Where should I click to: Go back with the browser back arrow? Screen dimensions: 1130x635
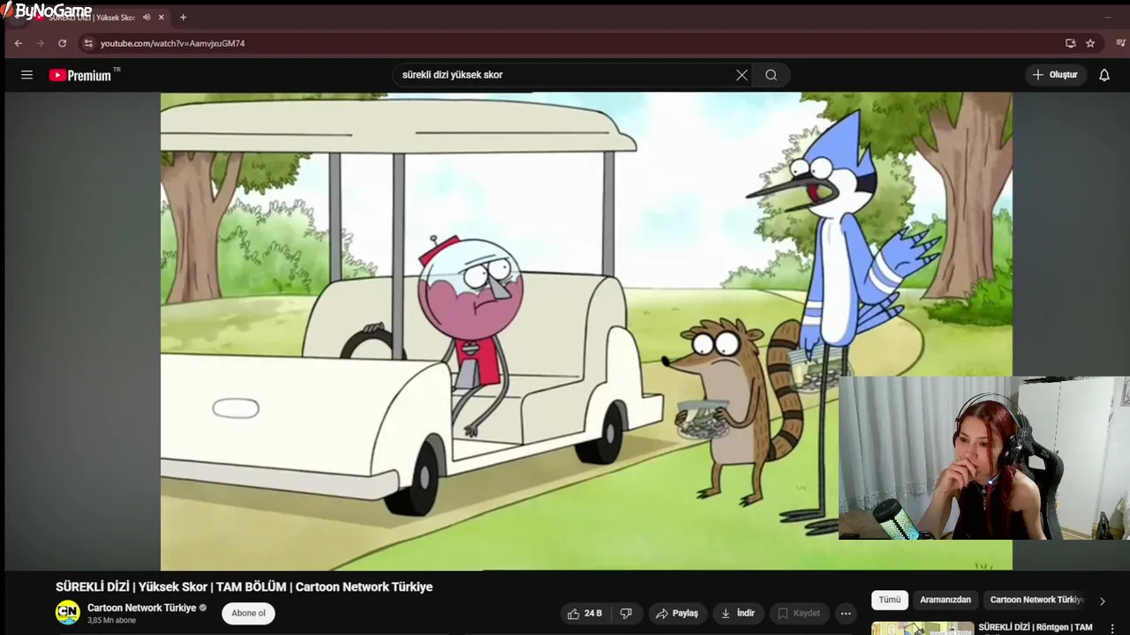18,43
